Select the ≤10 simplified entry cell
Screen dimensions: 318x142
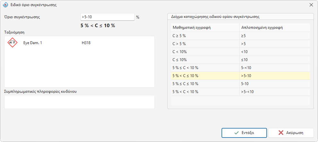pos(275,60)
